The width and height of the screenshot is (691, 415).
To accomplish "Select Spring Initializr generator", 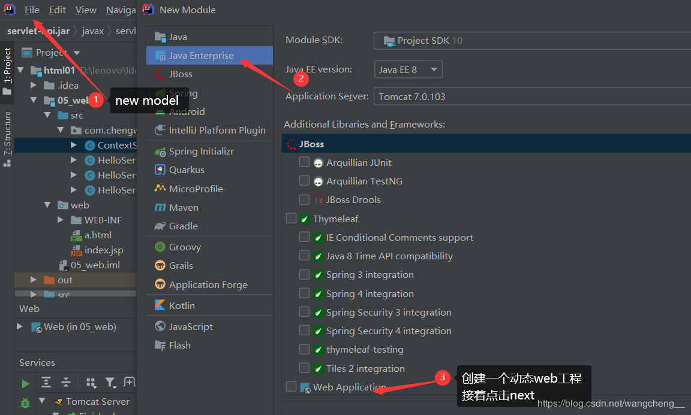I will pos(209,152).
